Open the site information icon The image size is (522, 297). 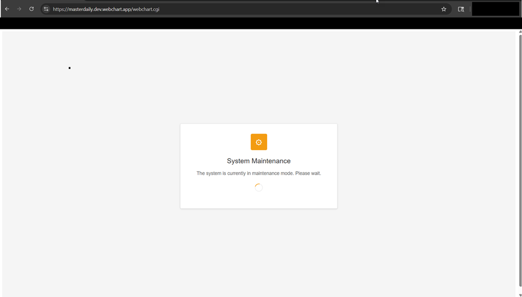pos(46,9)
